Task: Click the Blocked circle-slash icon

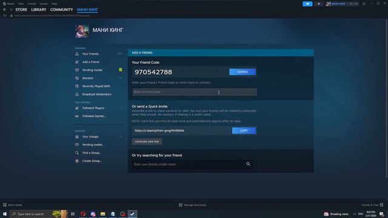Action: 77,78
